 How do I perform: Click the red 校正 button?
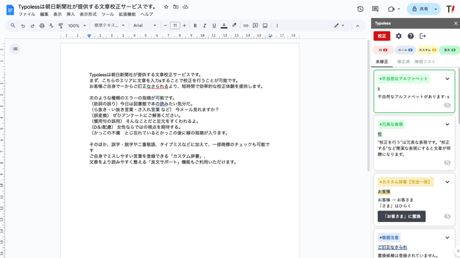(x=382, y=36)
